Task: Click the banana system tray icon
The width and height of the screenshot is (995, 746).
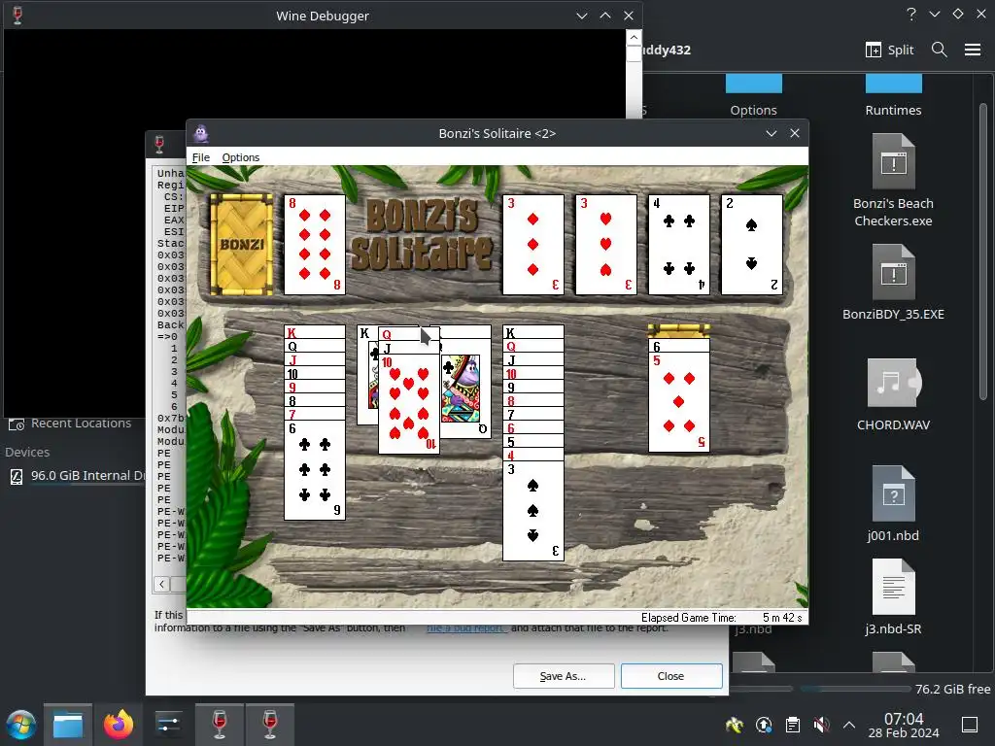Action: [x=735, y=725]
